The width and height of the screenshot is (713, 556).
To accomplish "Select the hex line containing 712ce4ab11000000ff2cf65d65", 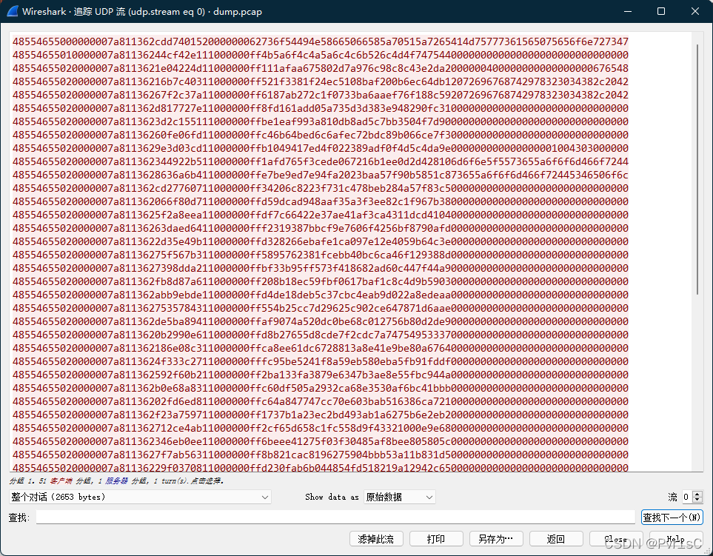I will 320,428.
